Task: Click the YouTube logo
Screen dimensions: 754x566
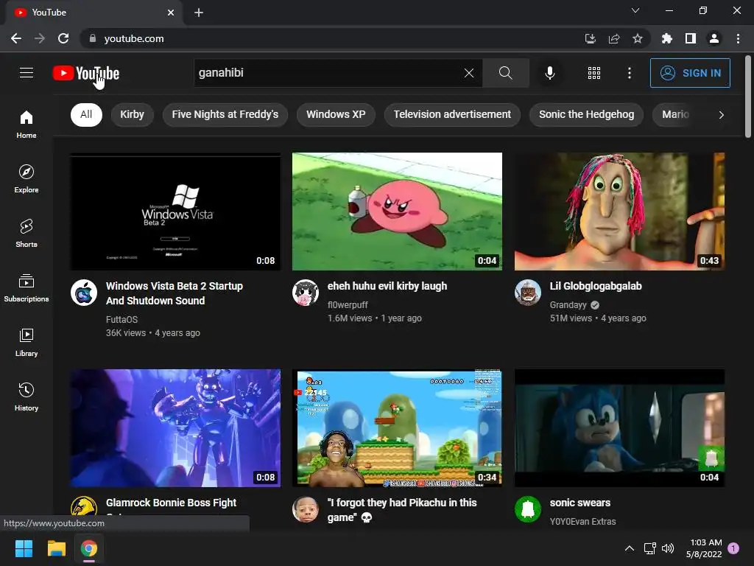Action: [x=86, y=73]
